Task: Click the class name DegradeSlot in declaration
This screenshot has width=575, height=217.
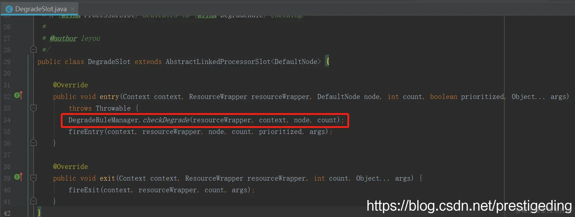Action: pyautogui.click(x=109, y=61)
